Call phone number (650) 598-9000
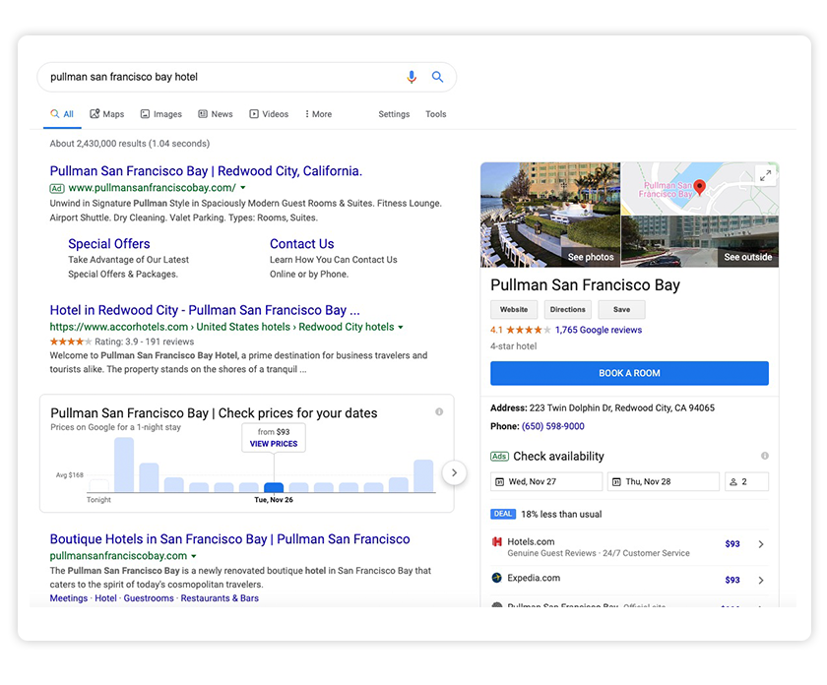Screen dimensions: 827x685 click(x=552, y=426)
